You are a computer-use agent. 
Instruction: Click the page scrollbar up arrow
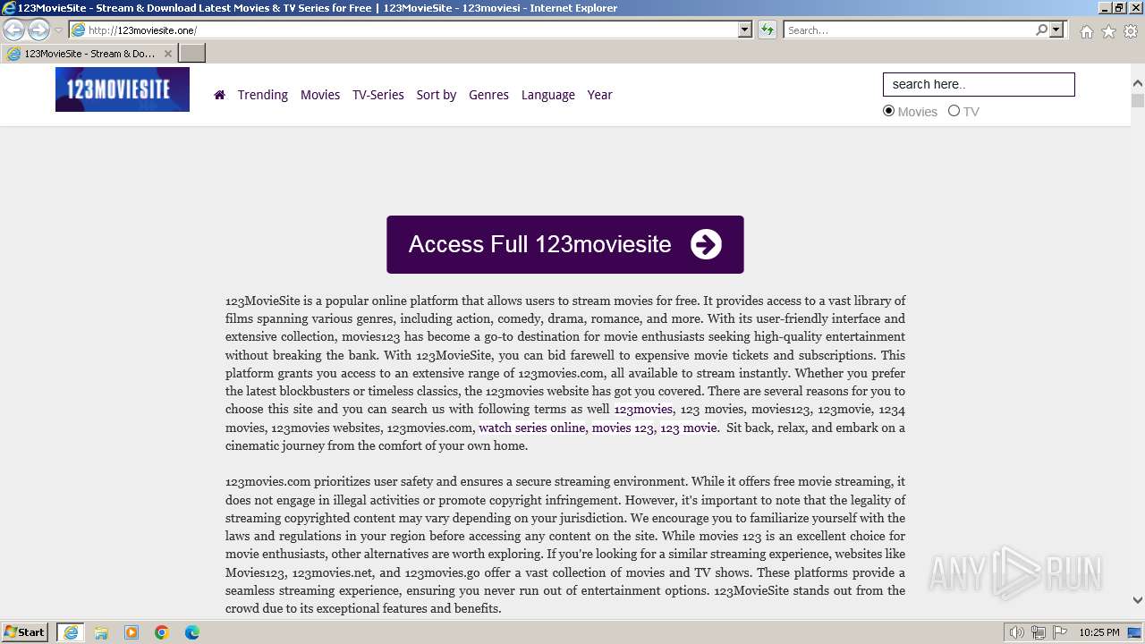tap(1138, 82)
